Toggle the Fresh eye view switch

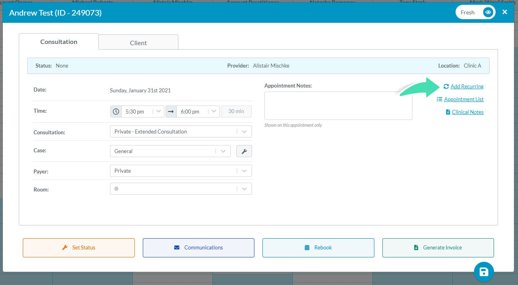click(x=475, y=12)
